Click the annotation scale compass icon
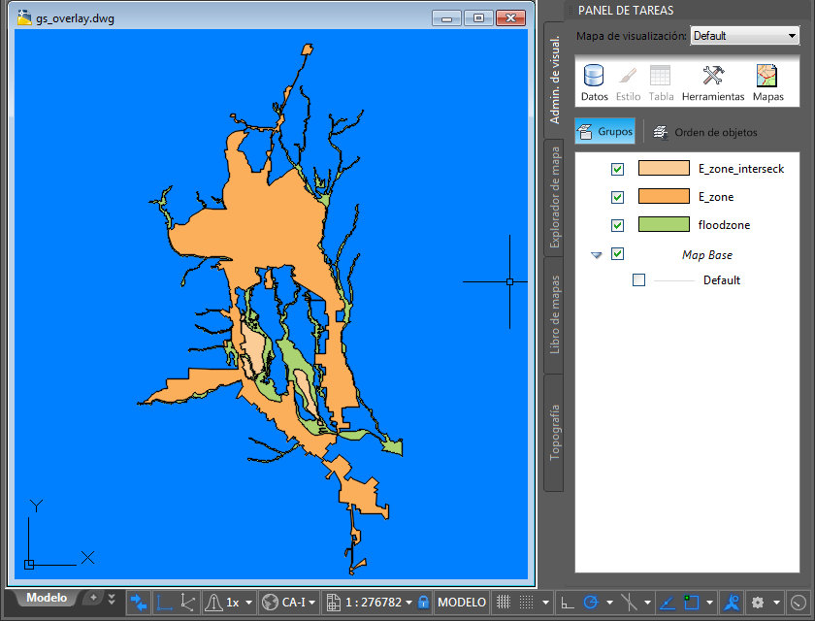 coord(732,603)
